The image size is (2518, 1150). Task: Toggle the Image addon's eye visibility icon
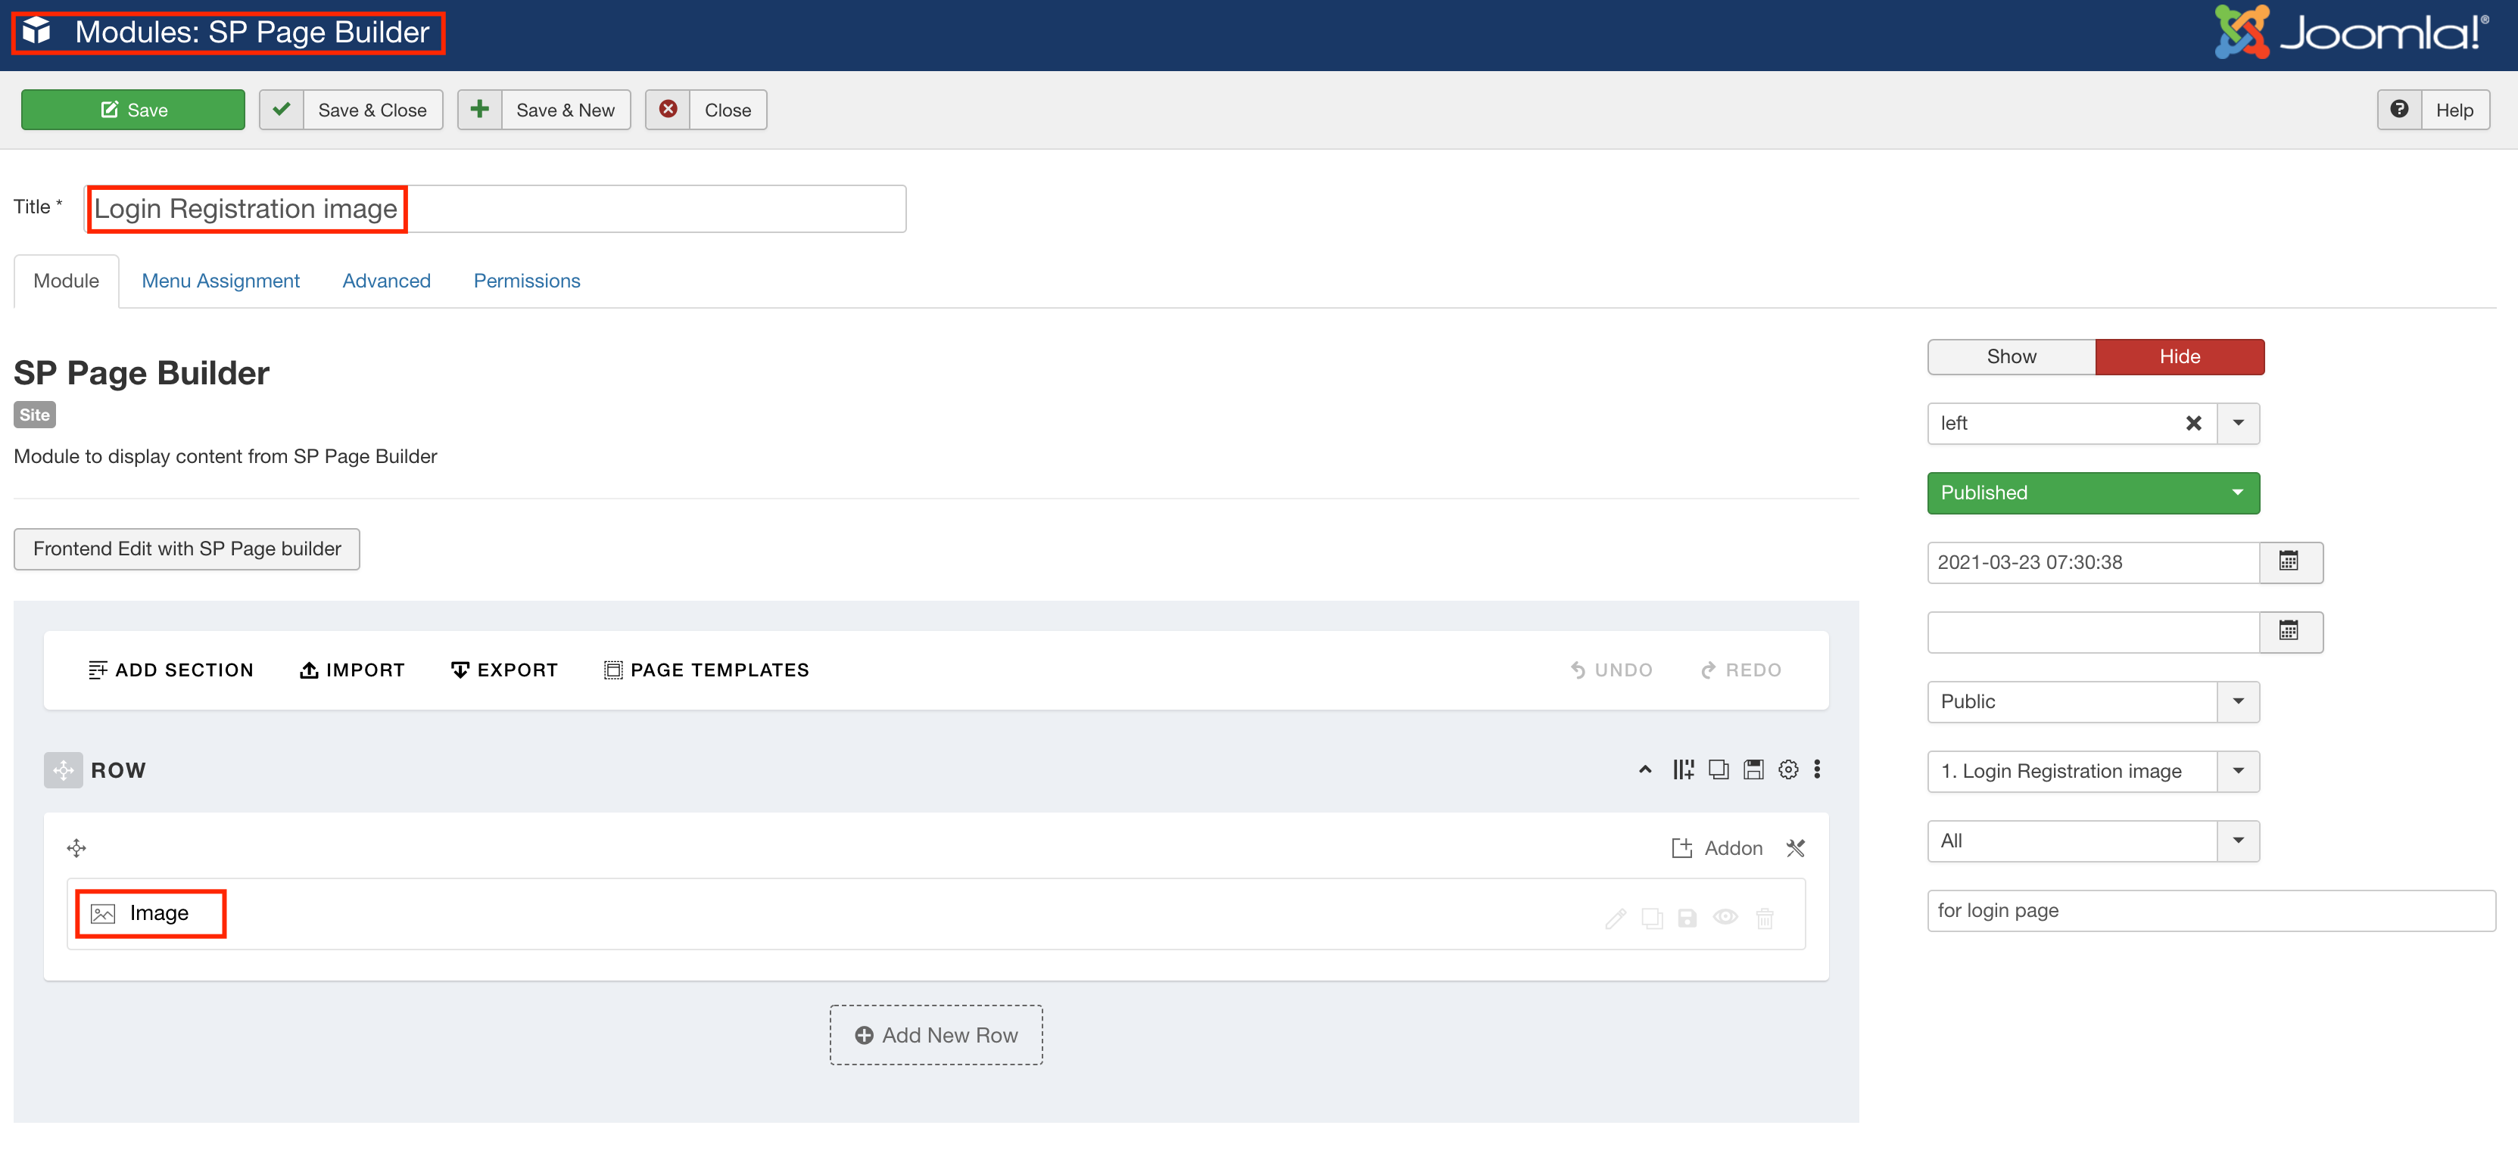coord(1725,918)
